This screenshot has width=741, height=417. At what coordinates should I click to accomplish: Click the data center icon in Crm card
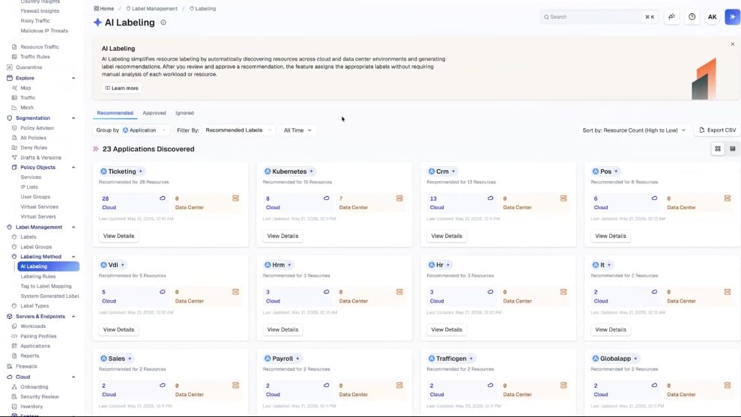coord(563,198)
